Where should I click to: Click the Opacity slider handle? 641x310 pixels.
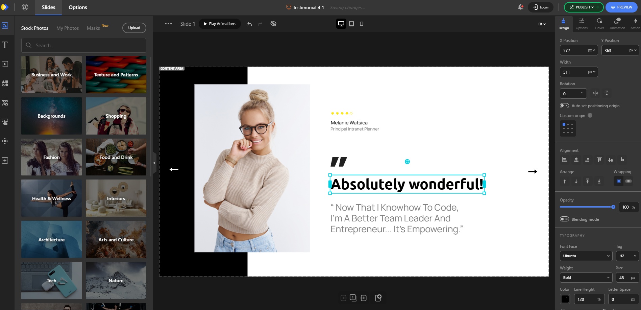point(613,207)
